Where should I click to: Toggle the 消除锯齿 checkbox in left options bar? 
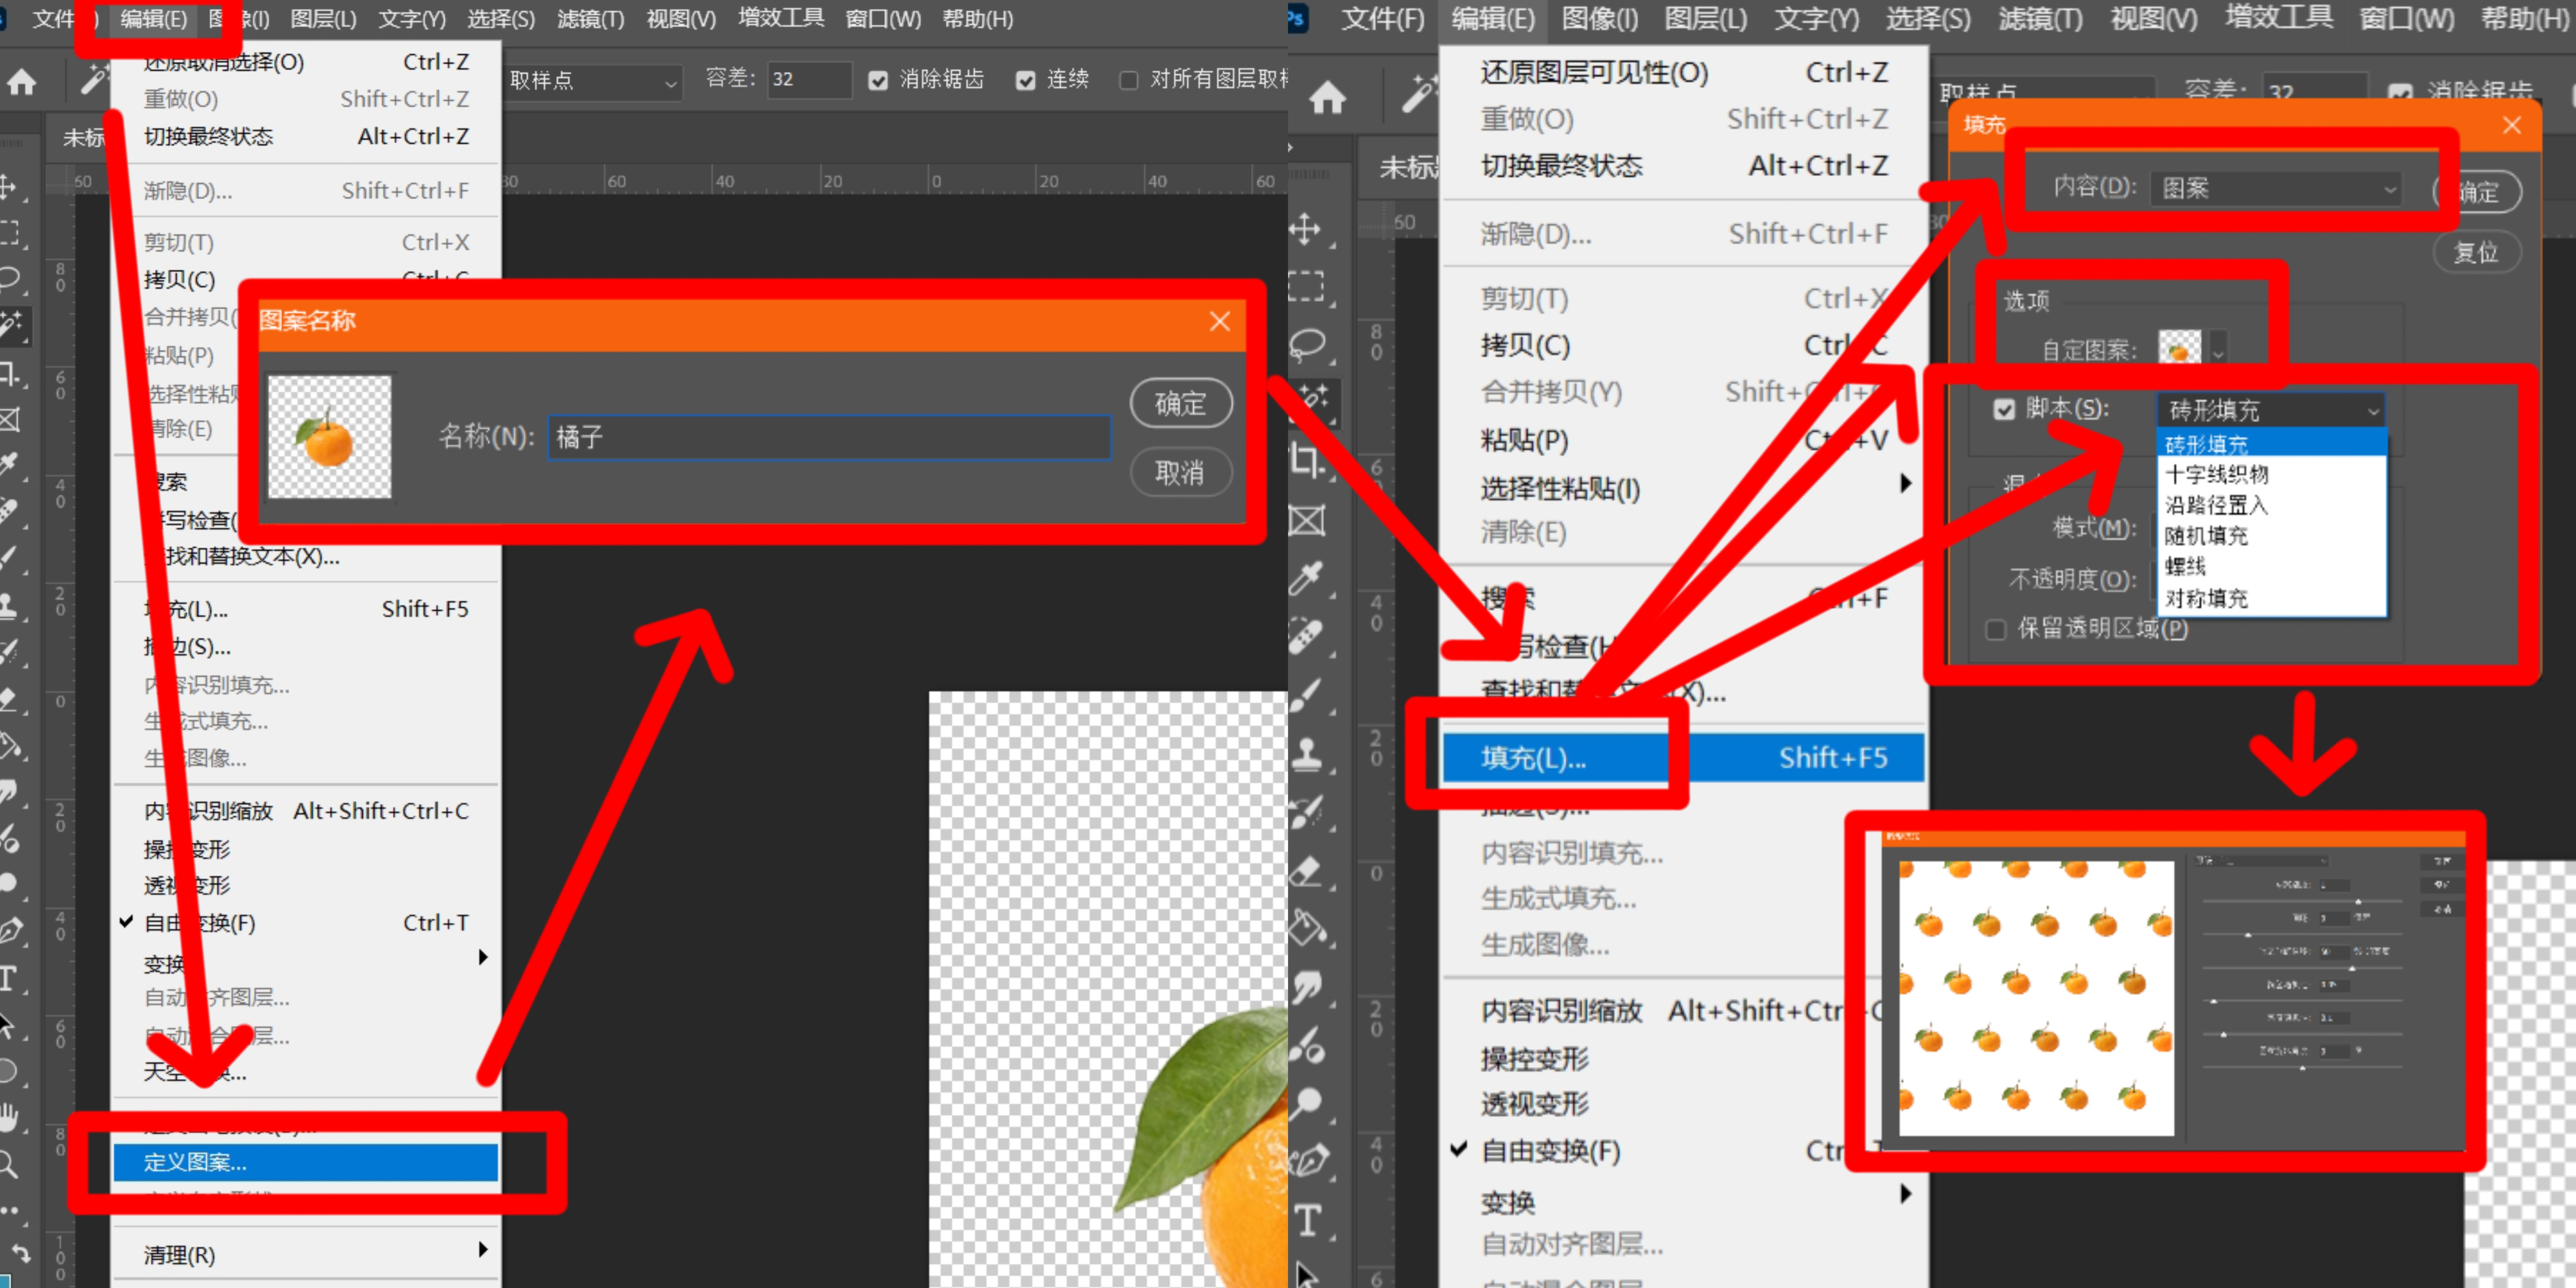[x=878, y=80]
